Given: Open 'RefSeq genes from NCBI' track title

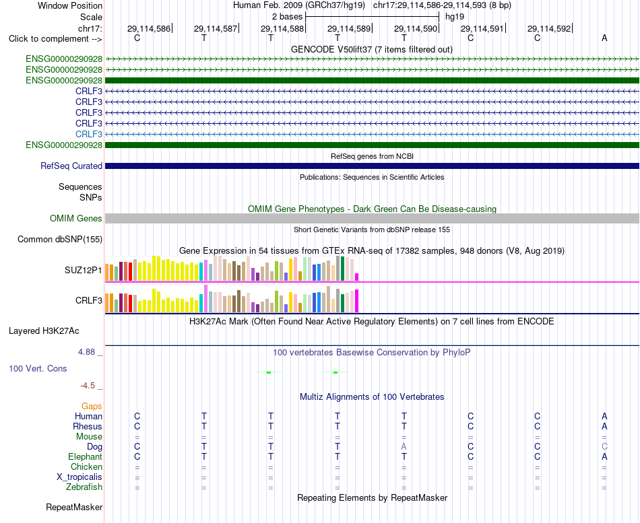Looking at the screenshot, I should (372, 156).
